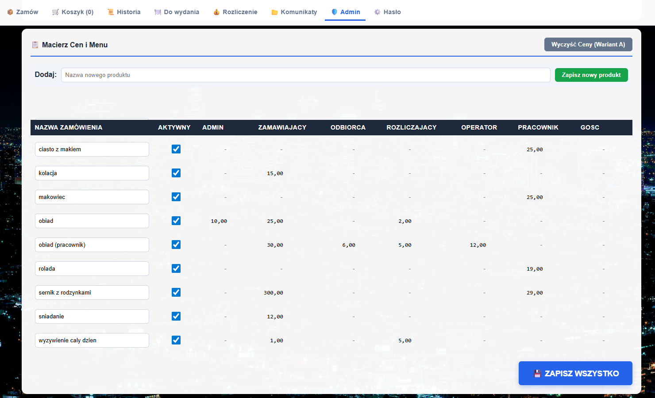Click obiad (pracownik) OPERATOR price 12,00
655x398 pixels.
coord(478,245)
